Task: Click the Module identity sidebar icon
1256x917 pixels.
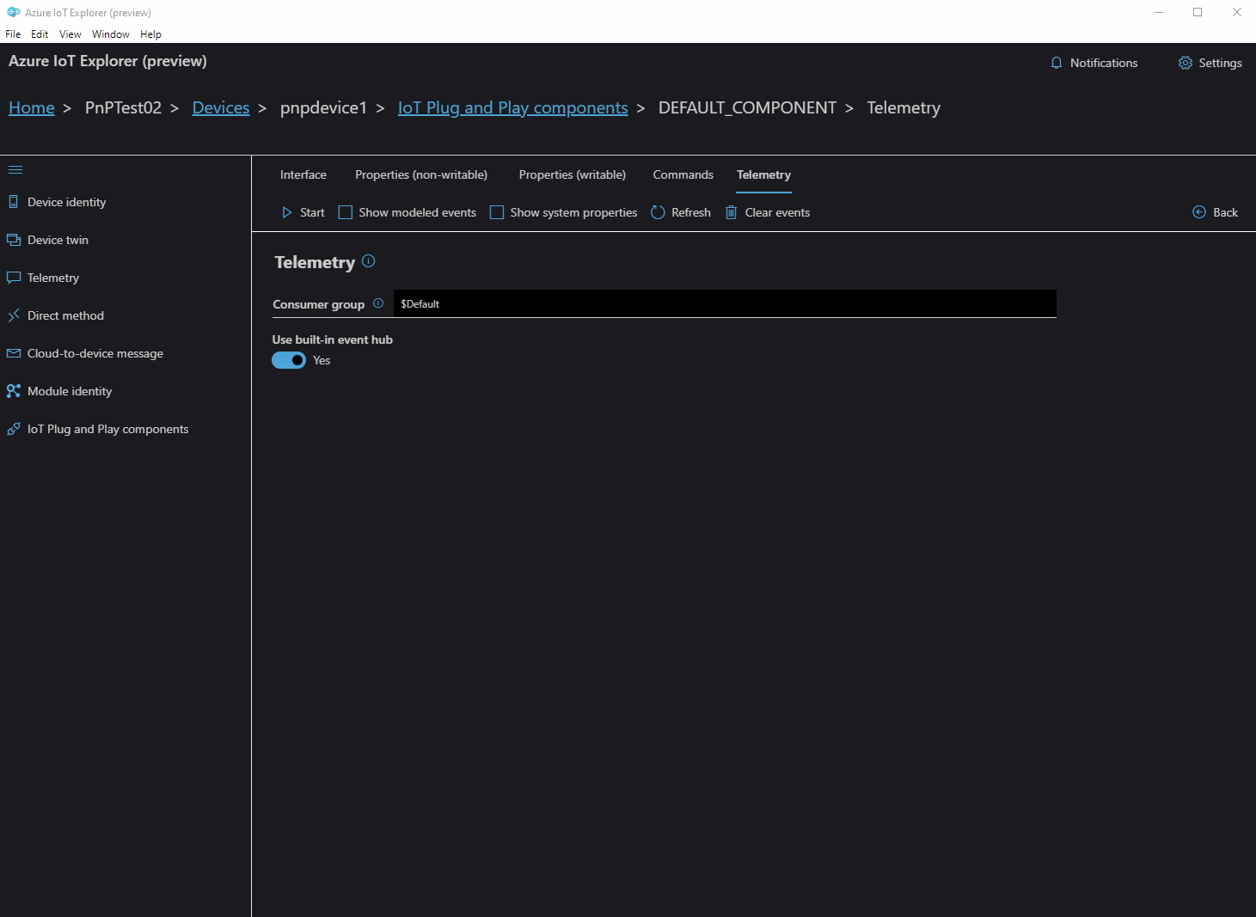Action: [x=14, y=391]
